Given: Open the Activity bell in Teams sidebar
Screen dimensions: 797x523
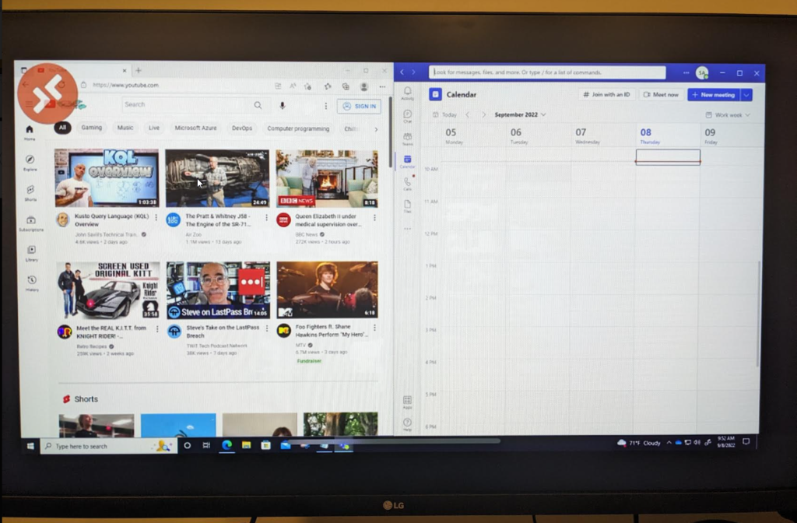Looking at the screenshot, I should pos(407,93).
